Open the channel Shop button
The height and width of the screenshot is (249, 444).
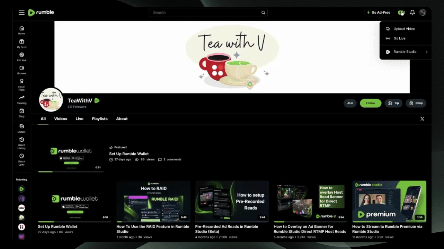[416, 103]
